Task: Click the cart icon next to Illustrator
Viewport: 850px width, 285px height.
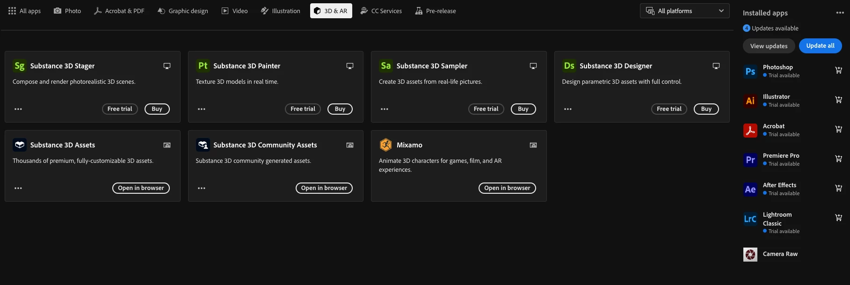Action: pos(838,100)
